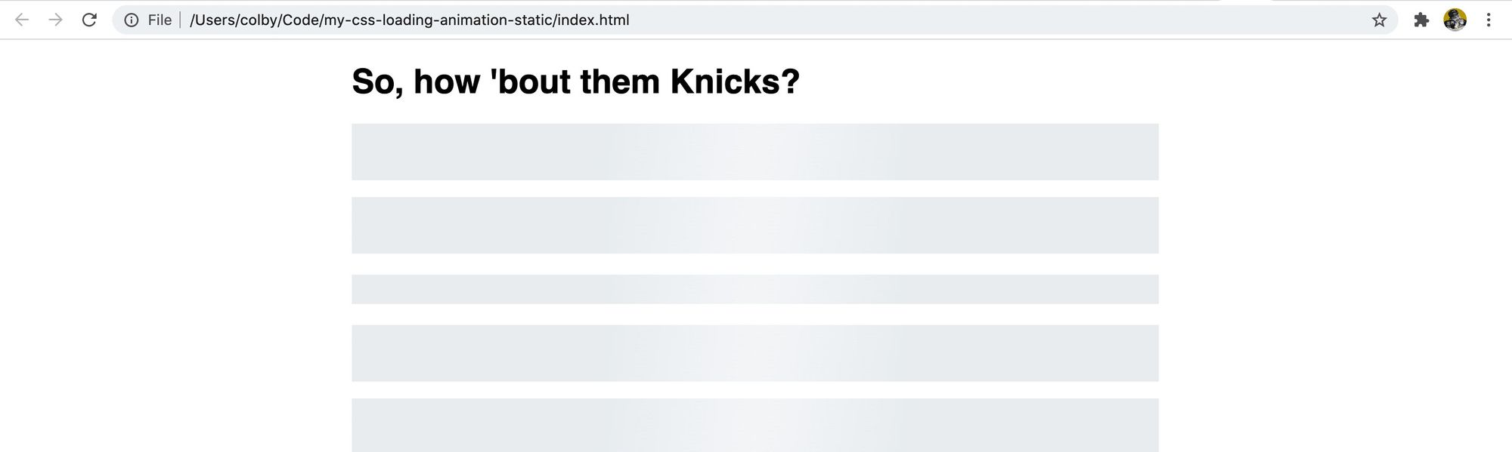The image size is (1512, 452).
Task: Click the first gray loading placeholder bar
Action: [x=754, y=152]
